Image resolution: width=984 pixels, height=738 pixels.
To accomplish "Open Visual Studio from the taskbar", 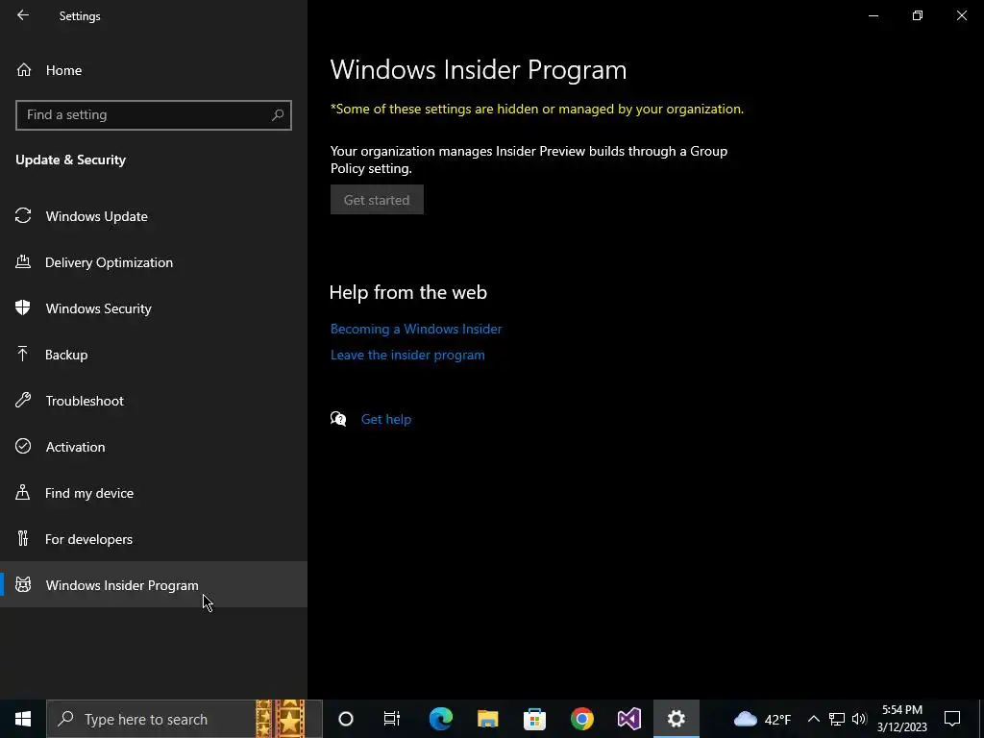I will pyautogui.click(x=628, y=719).
